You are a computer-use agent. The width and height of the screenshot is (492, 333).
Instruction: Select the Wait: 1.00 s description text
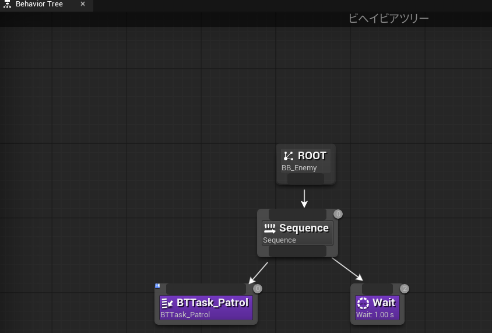(x=375, y=315)
